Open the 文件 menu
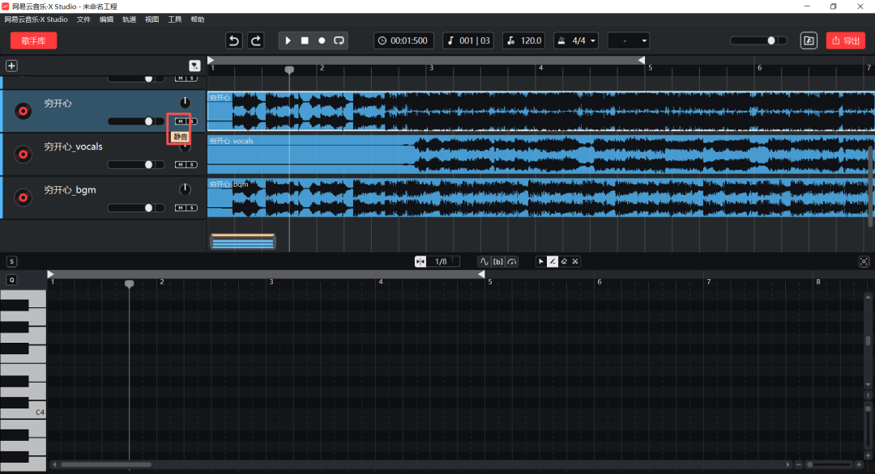 coord(83,19)
